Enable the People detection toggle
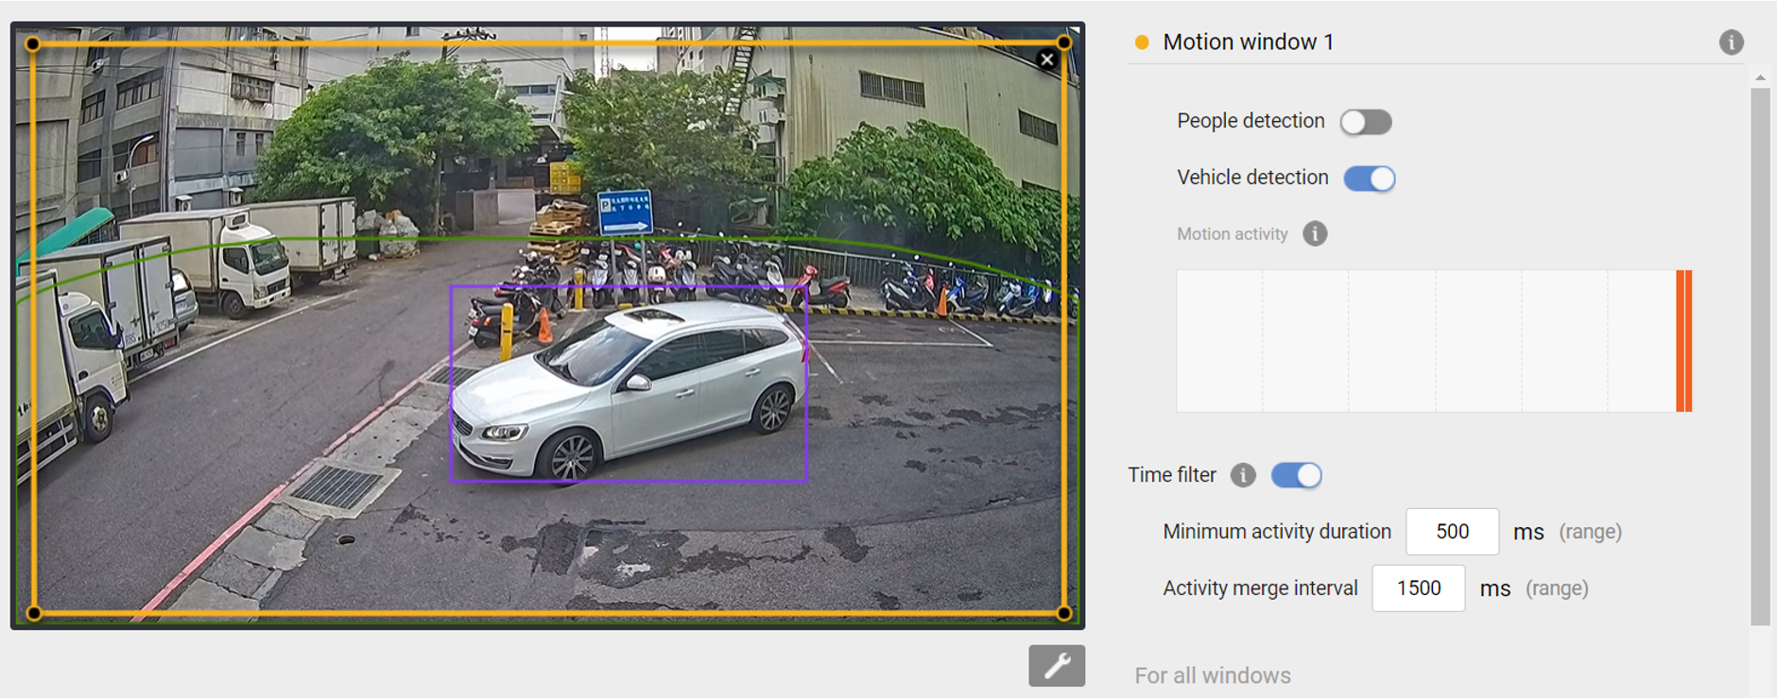Image resolution: width=1777 pixels, height=699 pixels. 1365,122
